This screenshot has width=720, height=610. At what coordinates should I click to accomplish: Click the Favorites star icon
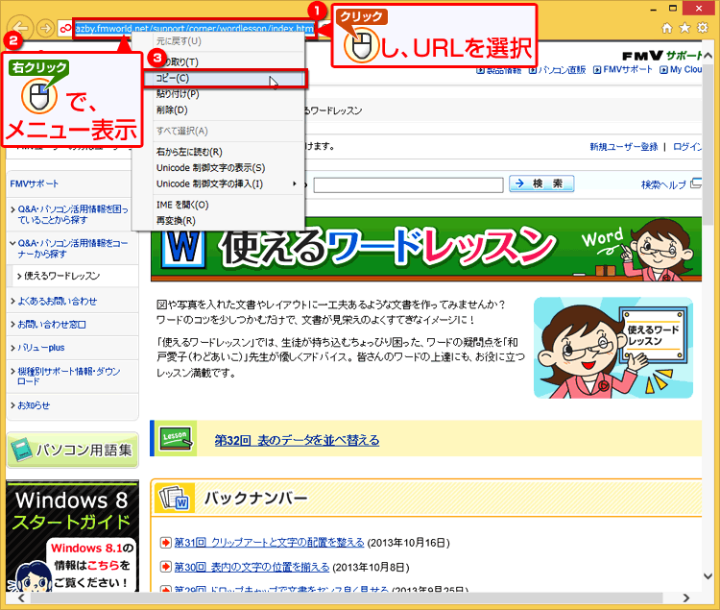point(684,28)
